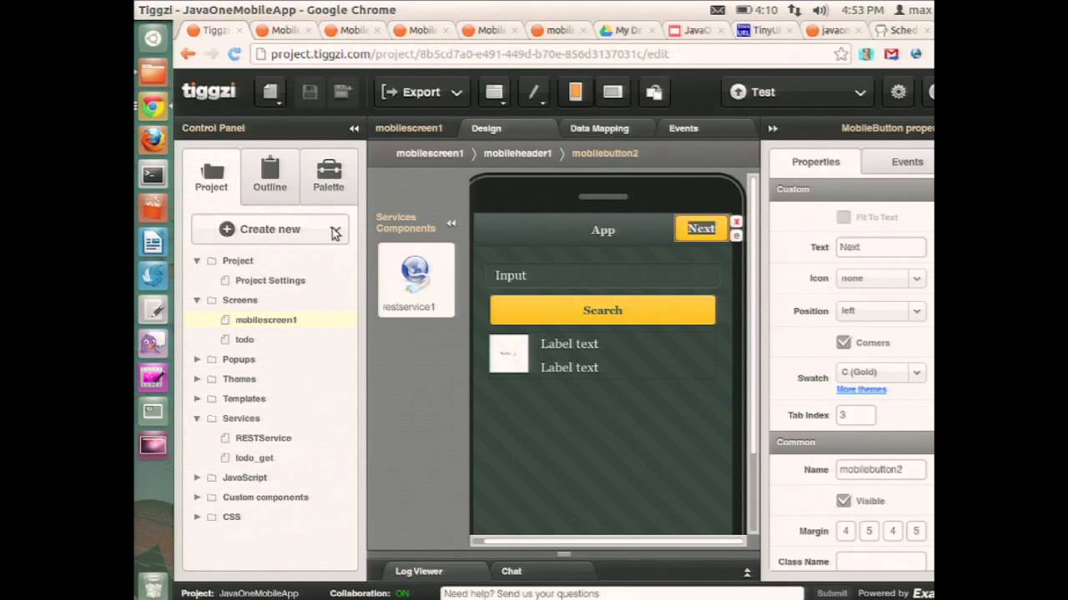Expand the bottom Log Viewer panel arrow
The height and width of the screenshot is (600, 1068).
747,572
